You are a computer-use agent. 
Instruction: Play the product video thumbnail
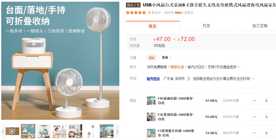12,131
